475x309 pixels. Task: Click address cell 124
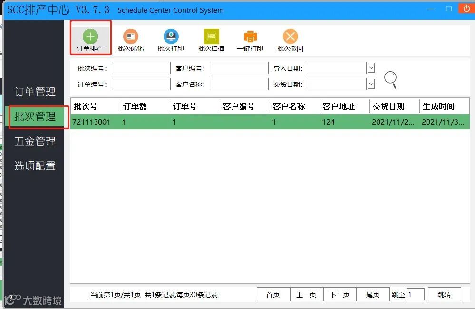pyautogui.click(x=329, y=122)
